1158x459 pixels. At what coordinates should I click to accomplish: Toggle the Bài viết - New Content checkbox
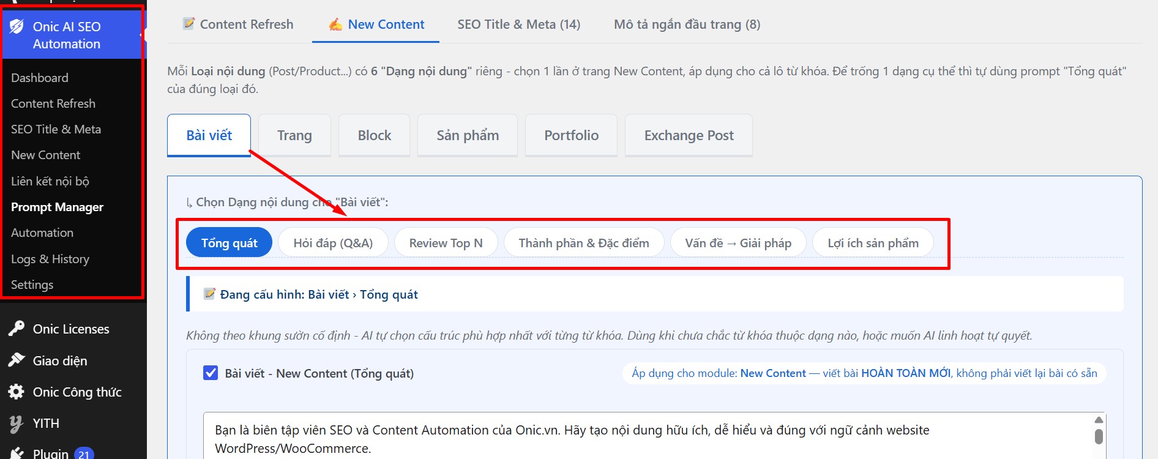pos(211,373)
